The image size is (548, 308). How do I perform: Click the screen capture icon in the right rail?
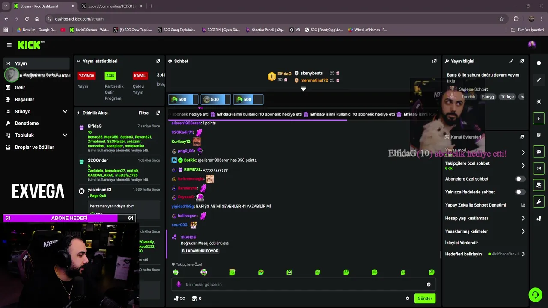(539, 101)
